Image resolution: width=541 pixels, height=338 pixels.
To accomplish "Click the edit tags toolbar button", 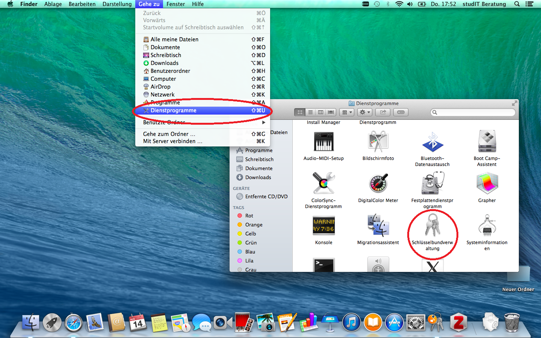I will tap(401, 112).
